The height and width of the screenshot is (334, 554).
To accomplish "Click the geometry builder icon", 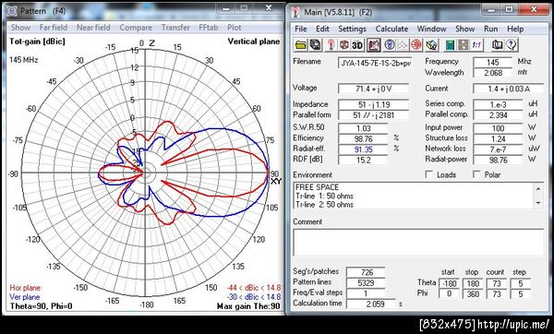I will 431,45.
